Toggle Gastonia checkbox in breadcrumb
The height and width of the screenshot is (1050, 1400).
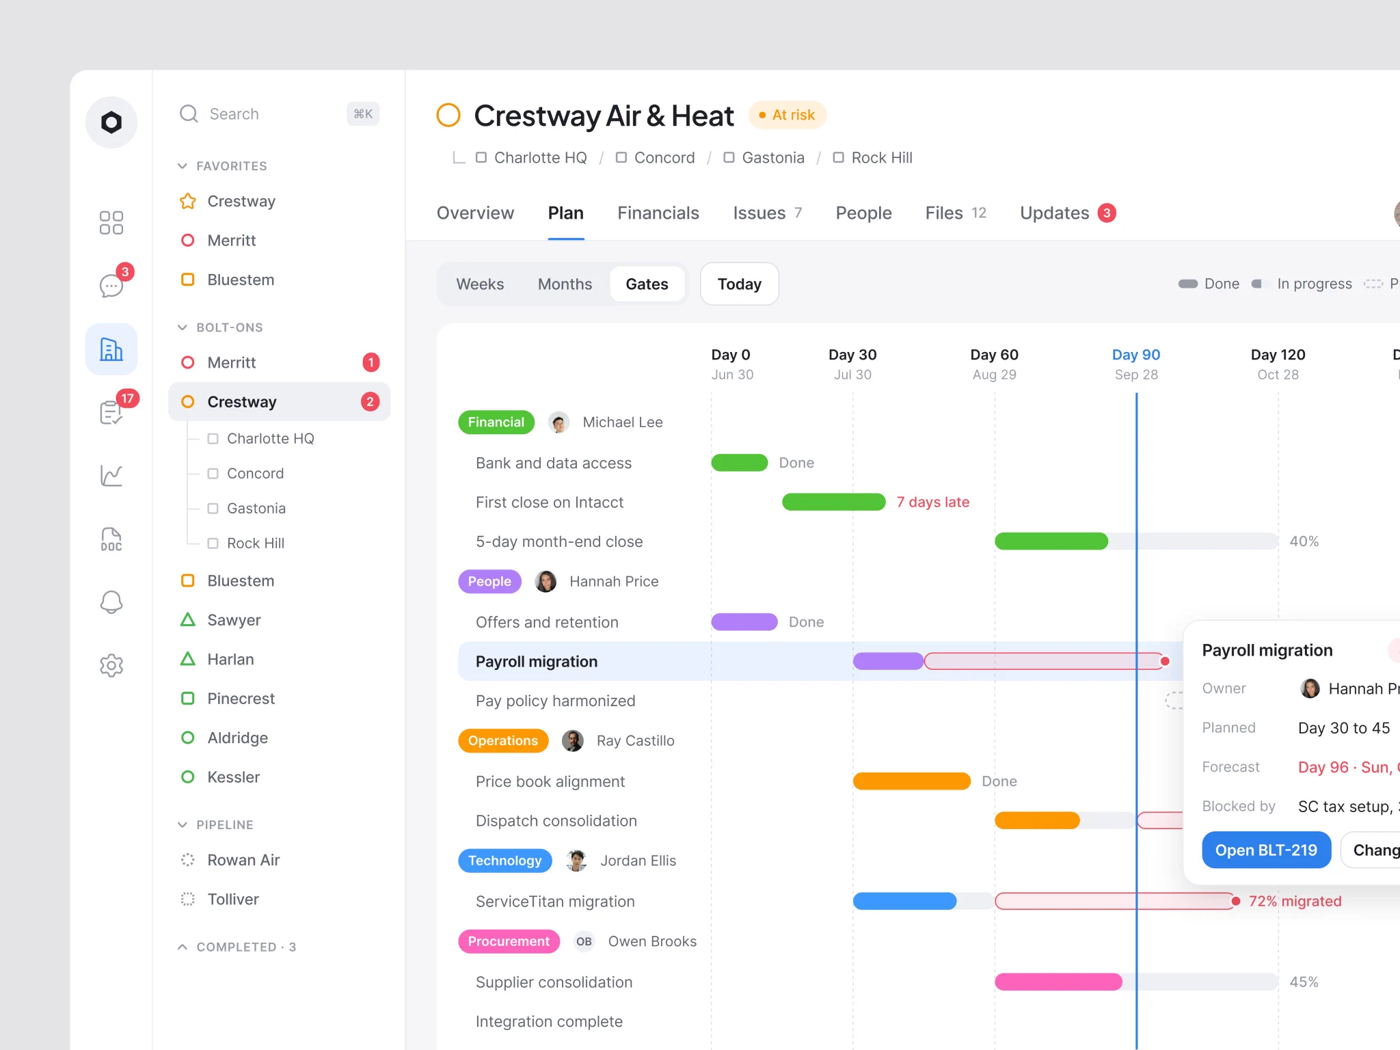point(729,158)
